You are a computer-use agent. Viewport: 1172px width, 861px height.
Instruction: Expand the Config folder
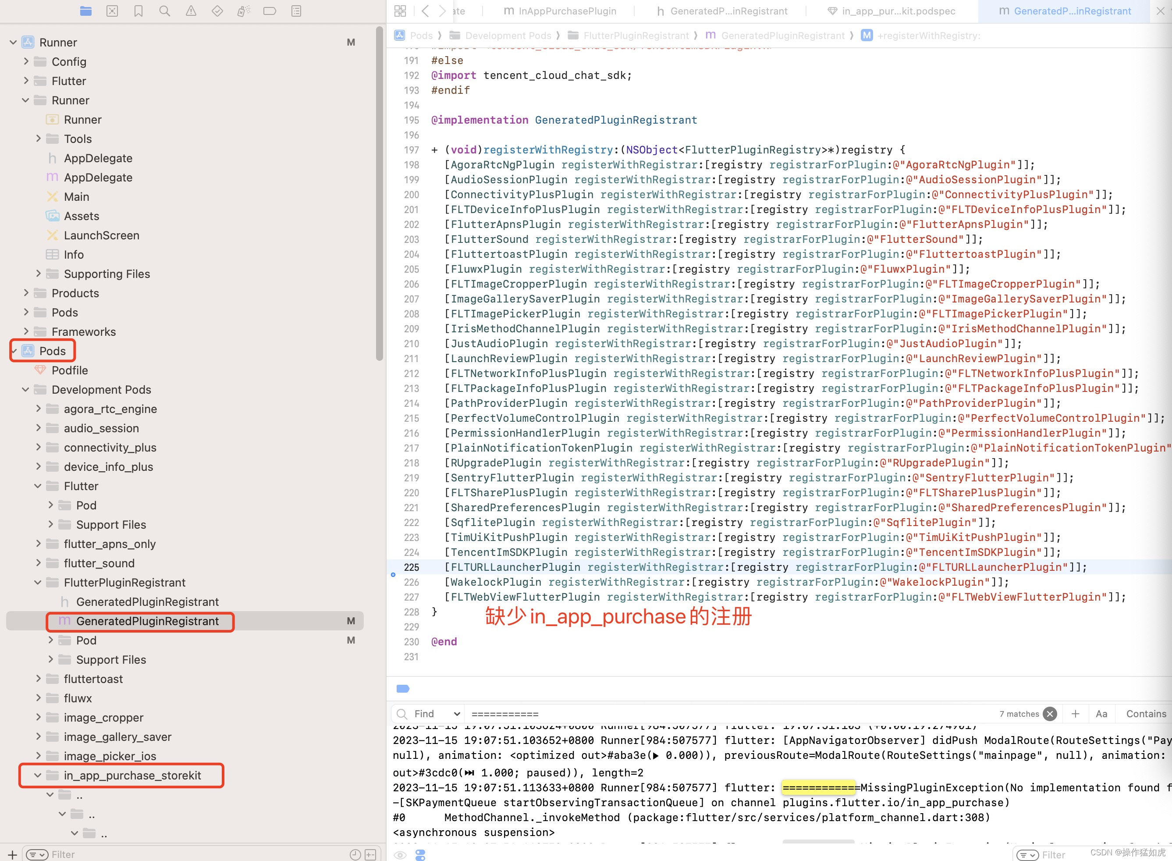click(x=26, y=61)
